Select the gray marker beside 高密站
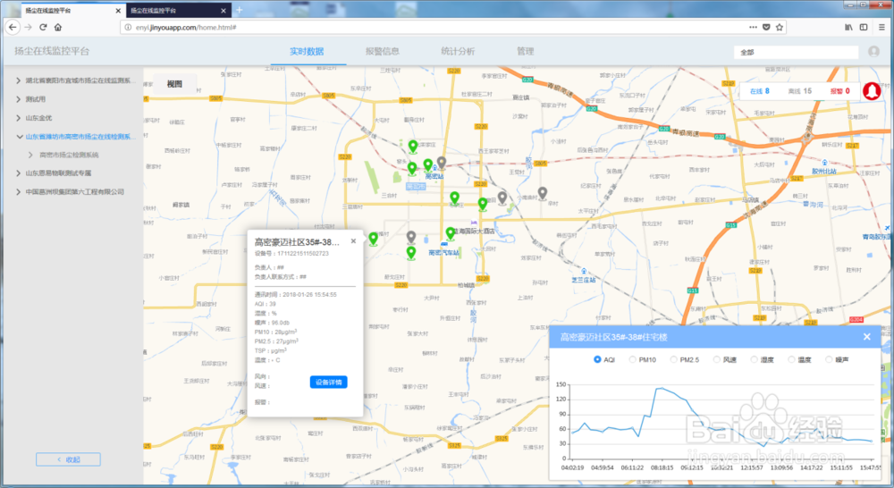Screen dimensions: 894x488 click(442, 164)
